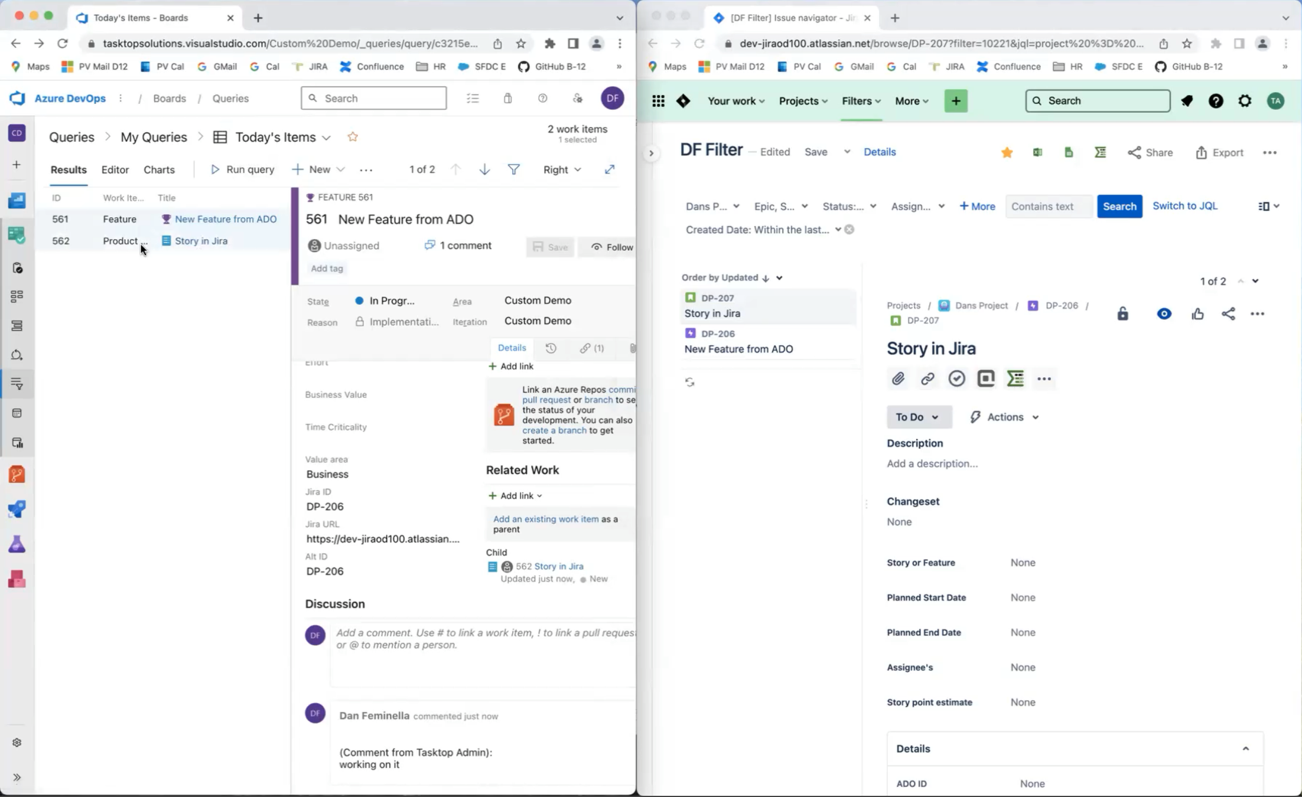This screenshot has height=797, width=1302.
Task: Open Jira filter Details link
Action: tap(879, 152)
